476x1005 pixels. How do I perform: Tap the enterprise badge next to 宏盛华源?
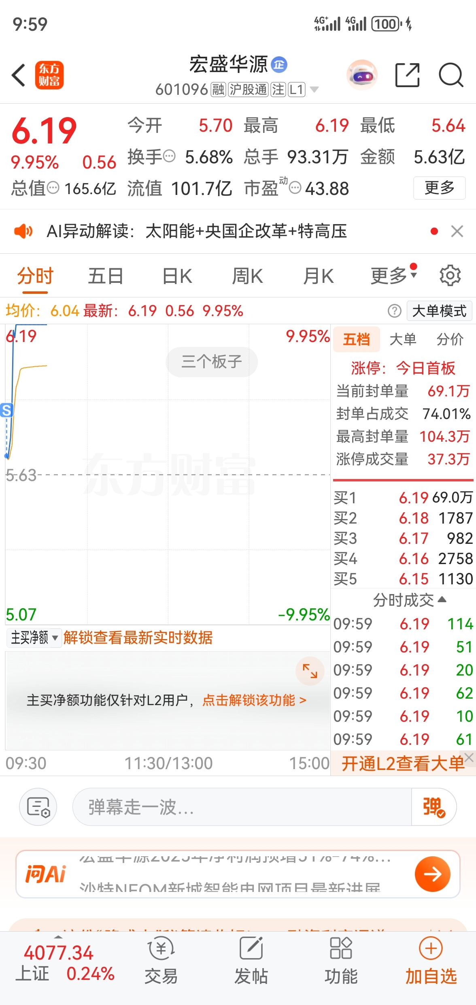[x=279, y=64]
